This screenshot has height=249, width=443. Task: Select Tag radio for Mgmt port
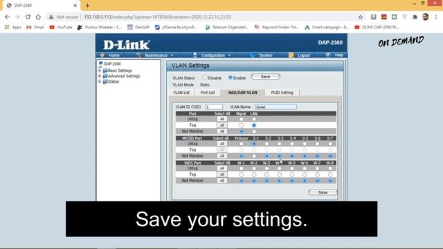click(242, 125)
